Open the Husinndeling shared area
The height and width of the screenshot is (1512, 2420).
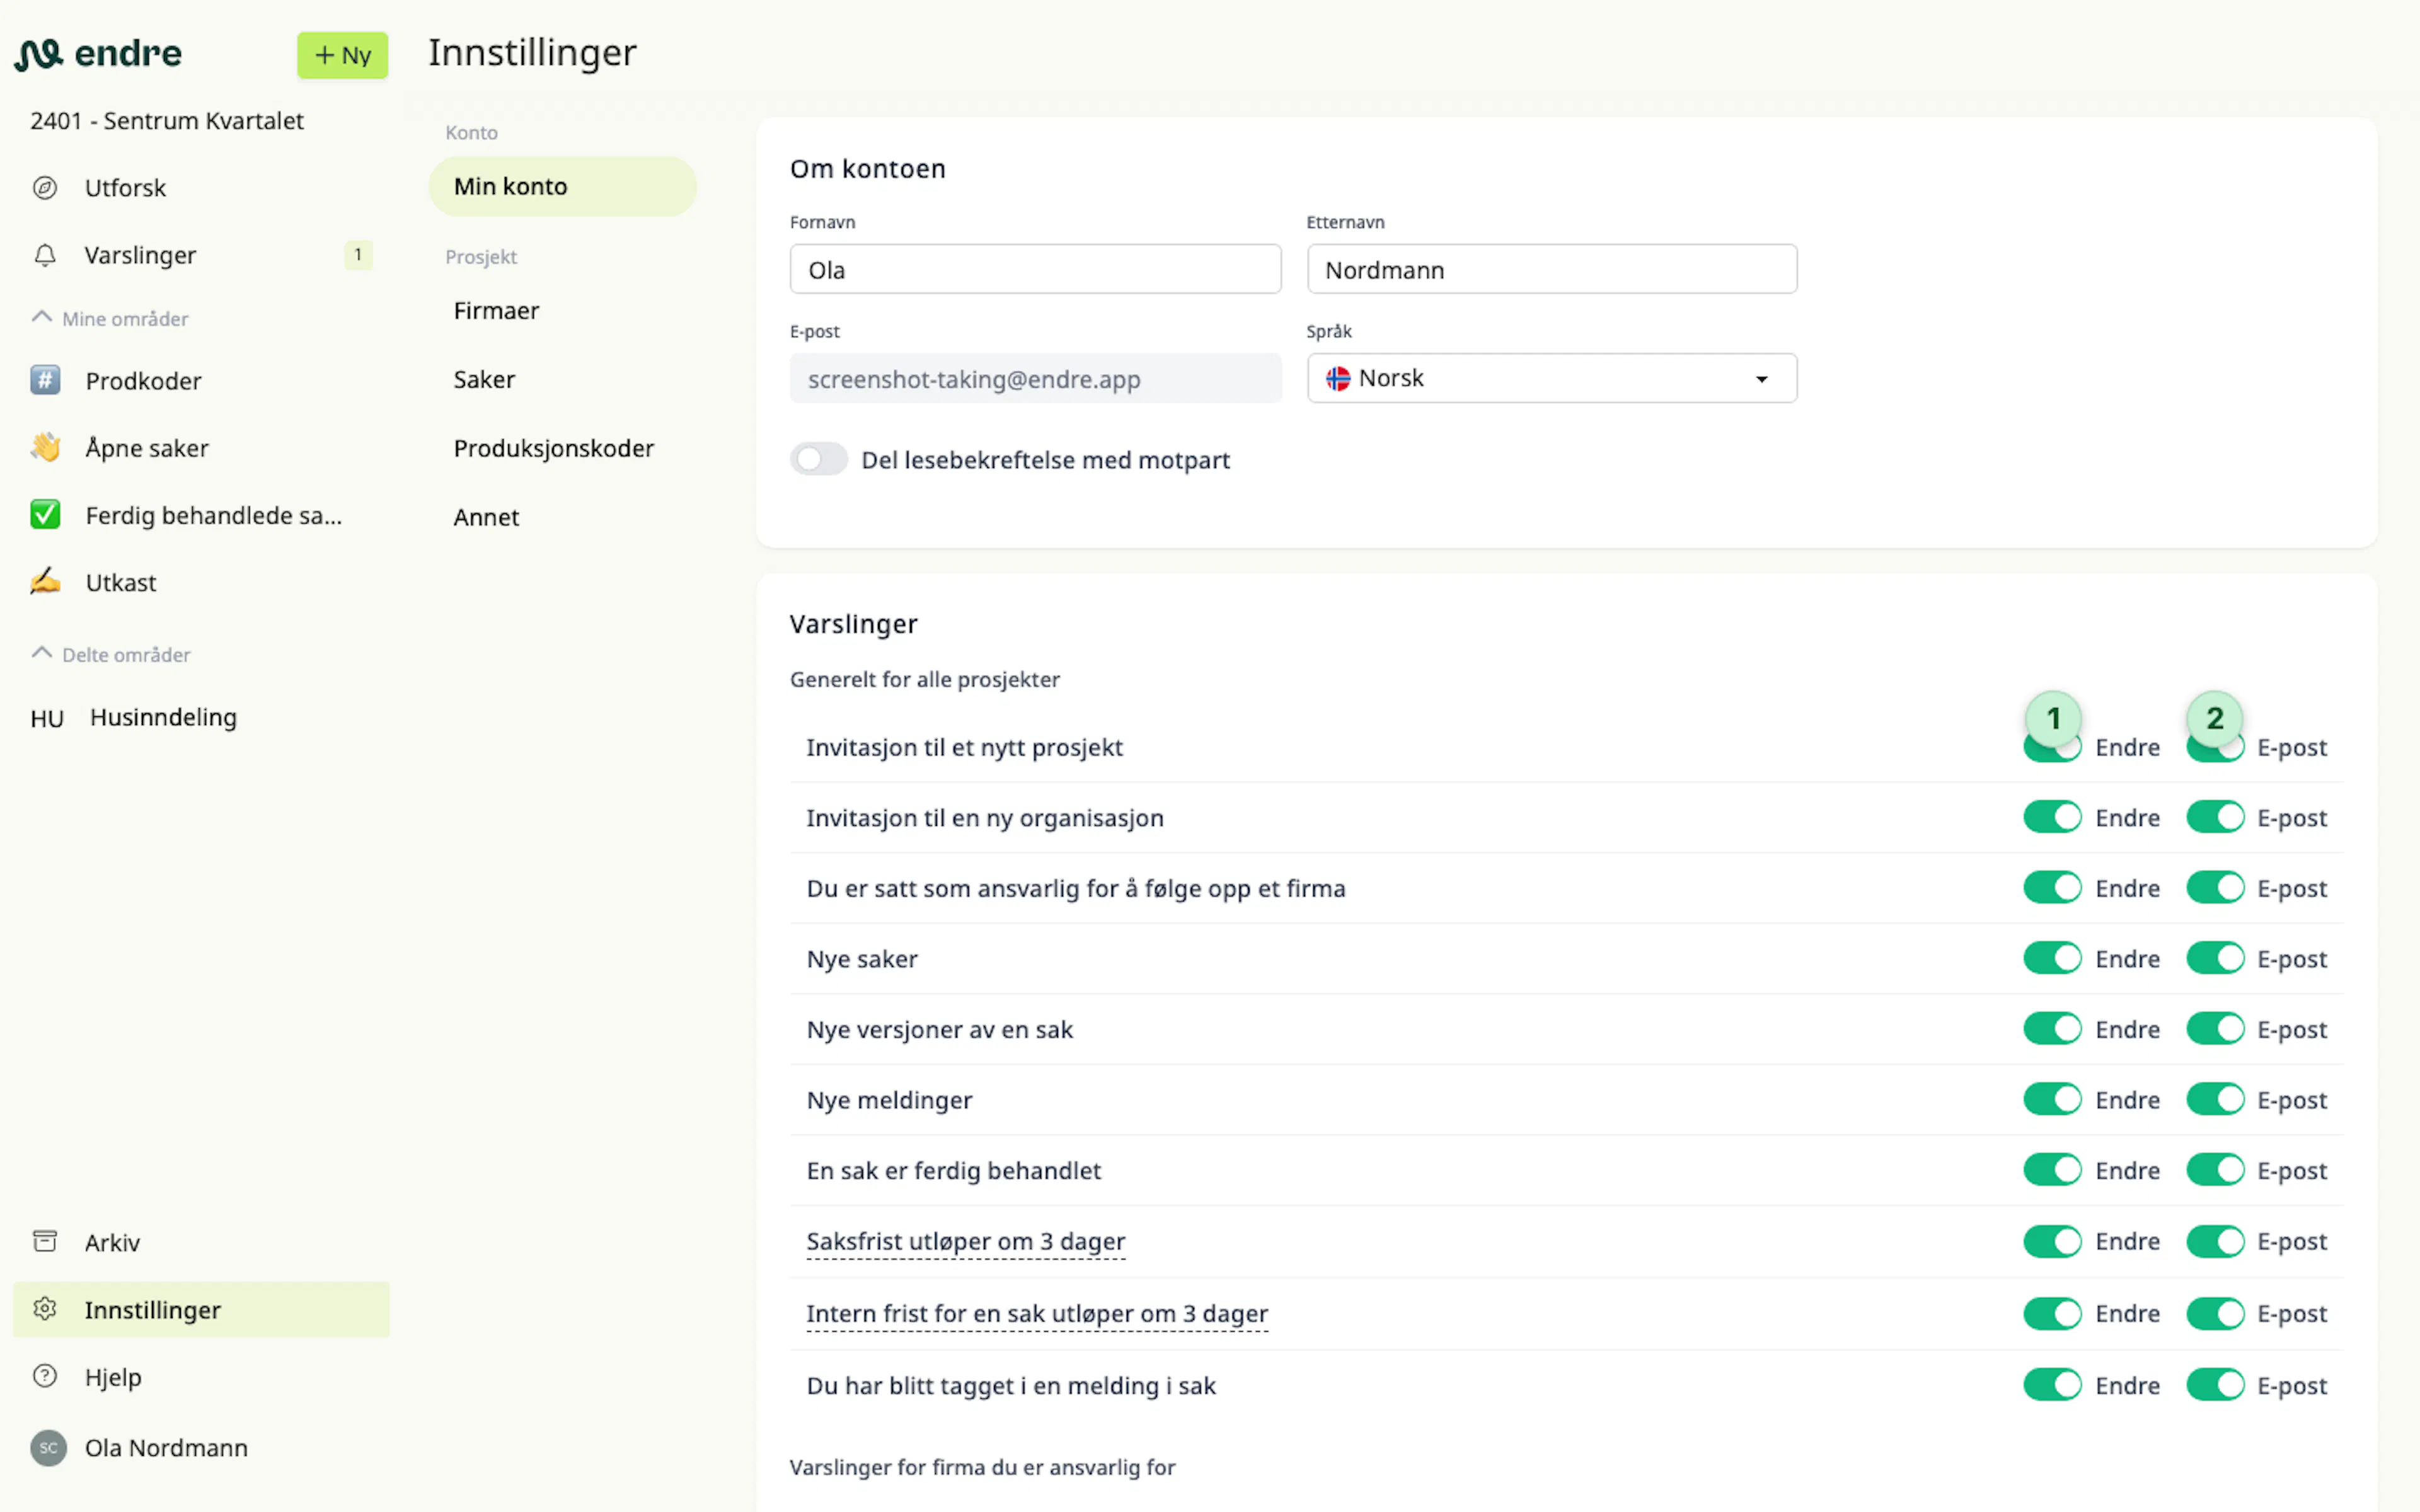pos(134,717)
